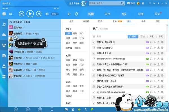Click the 登录 login link

point(71,4)
